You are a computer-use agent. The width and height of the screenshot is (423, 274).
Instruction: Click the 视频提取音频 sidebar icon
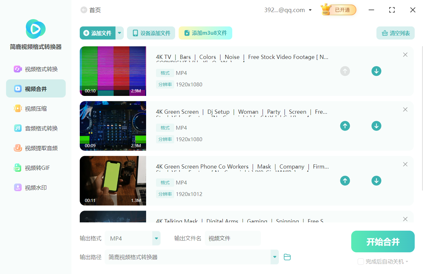(x=18, y=148)
